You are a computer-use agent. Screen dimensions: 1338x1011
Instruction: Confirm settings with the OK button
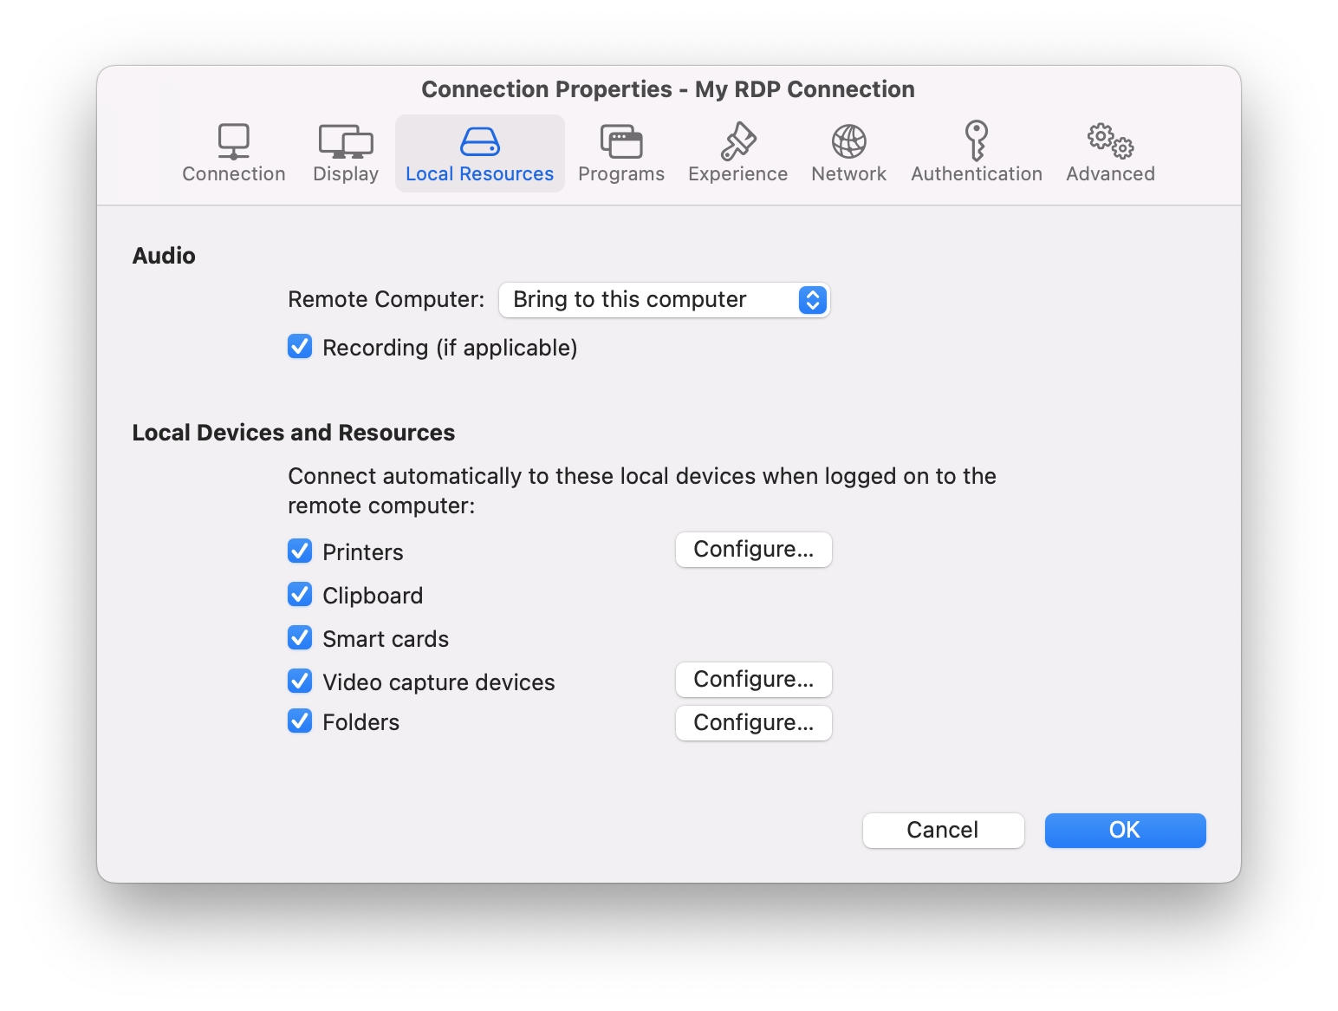(1125, 831)
